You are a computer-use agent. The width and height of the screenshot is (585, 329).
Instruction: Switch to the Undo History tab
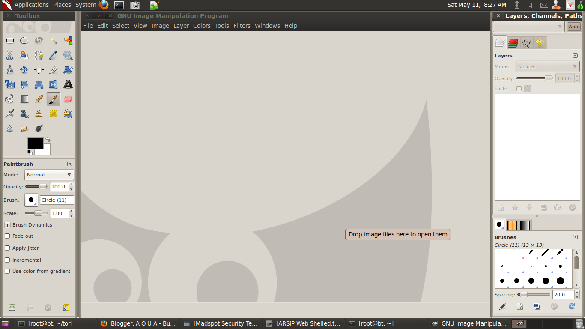[540, 42]
